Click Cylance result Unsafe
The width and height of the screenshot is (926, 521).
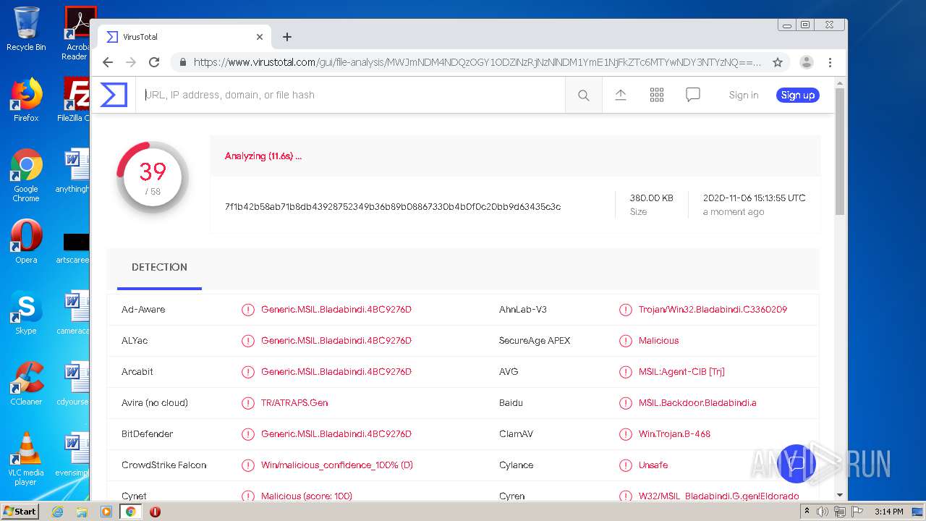click(653, 465)
